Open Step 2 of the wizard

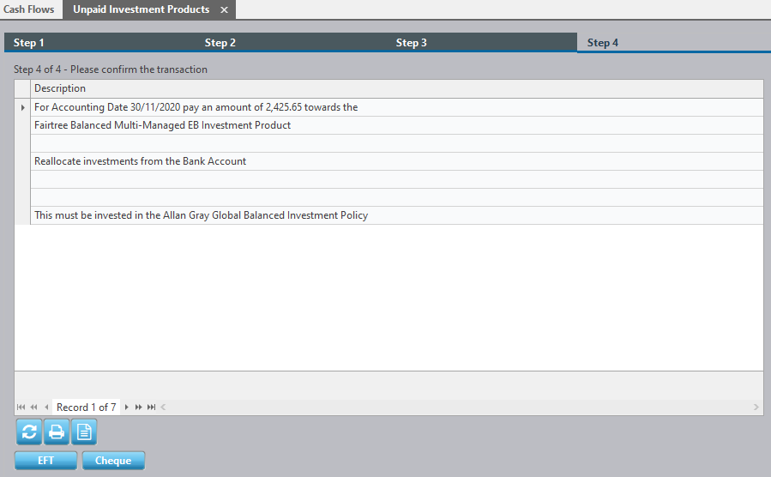tap(291, 43)
